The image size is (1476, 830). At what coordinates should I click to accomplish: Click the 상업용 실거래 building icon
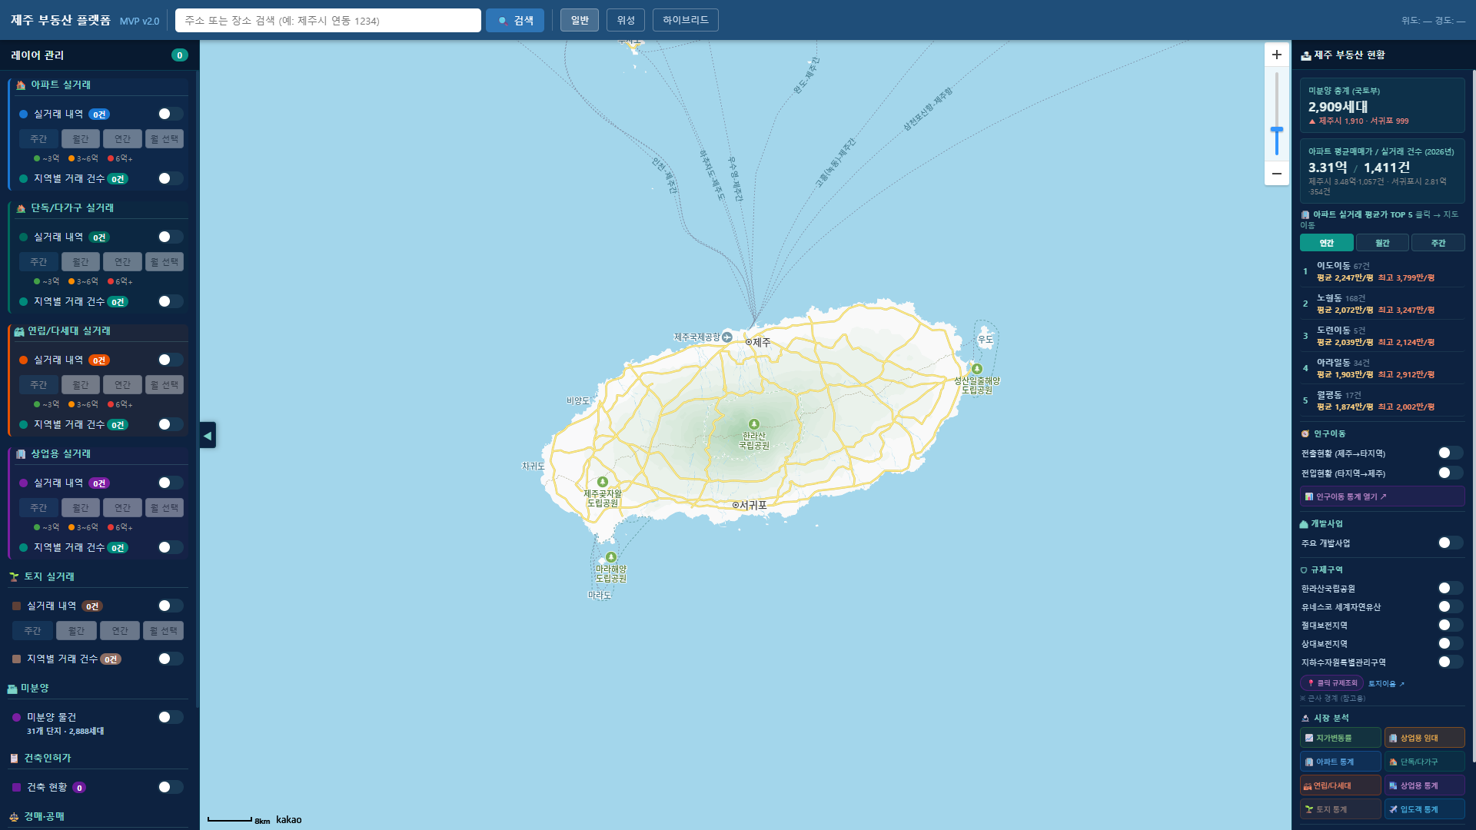[x=21, y=454]
